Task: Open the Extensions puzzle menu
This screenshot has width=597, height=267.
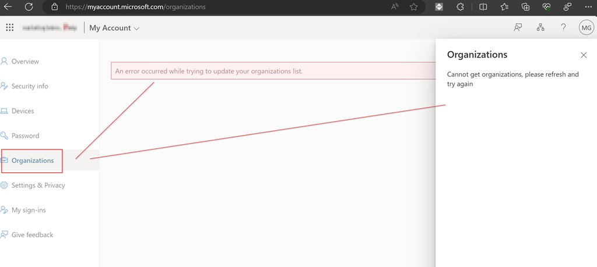Action: click(x=460, y=6)
